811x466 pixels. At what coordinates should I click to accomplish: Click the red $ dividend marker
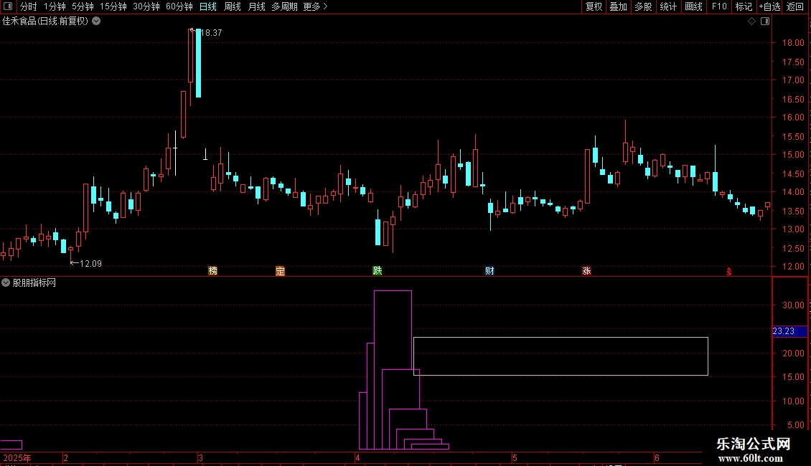pos(728,272)
